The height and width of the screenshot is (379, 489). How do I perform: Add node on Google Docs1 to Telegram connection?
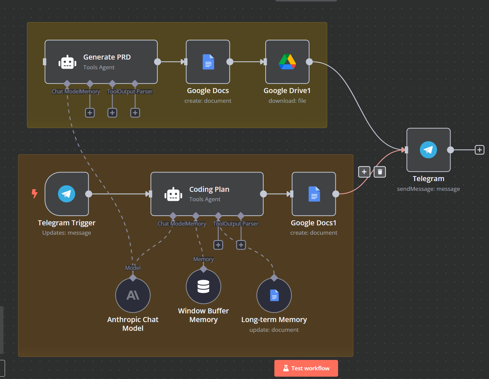click(364, 172)
